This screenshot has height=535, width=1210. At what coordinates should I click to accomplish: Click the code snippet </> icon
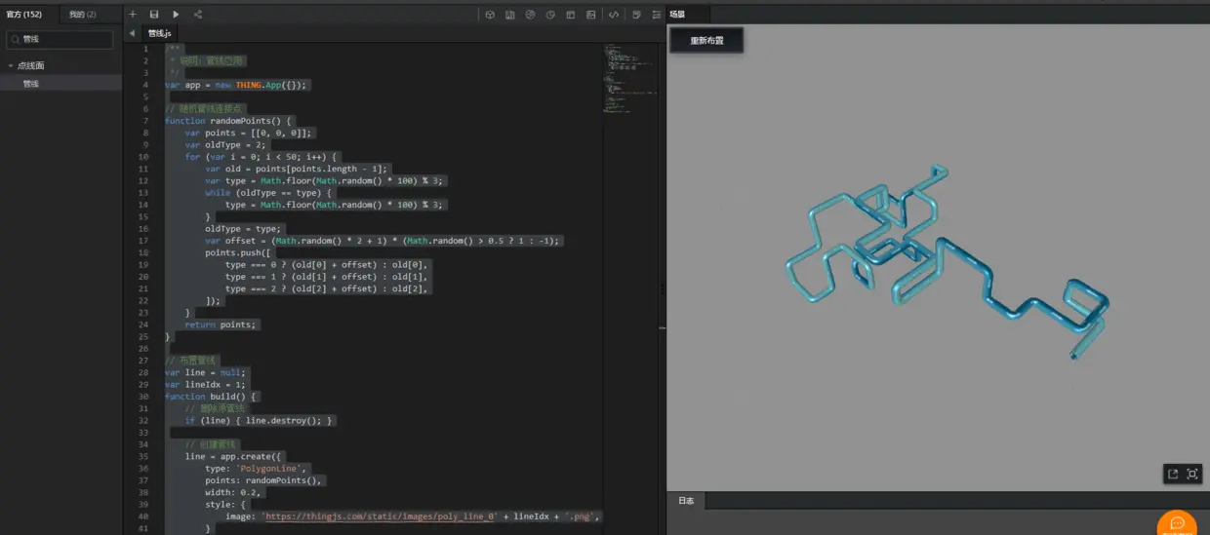614,15
